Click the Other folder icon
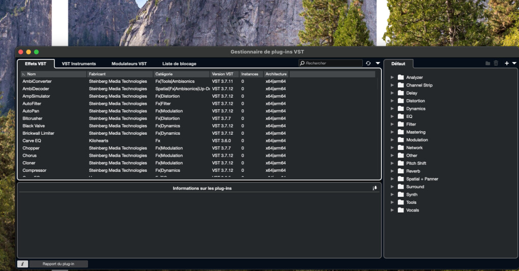The width and height of the screenshot is (519, 271). pyautogui.click(x=401, y=155)
